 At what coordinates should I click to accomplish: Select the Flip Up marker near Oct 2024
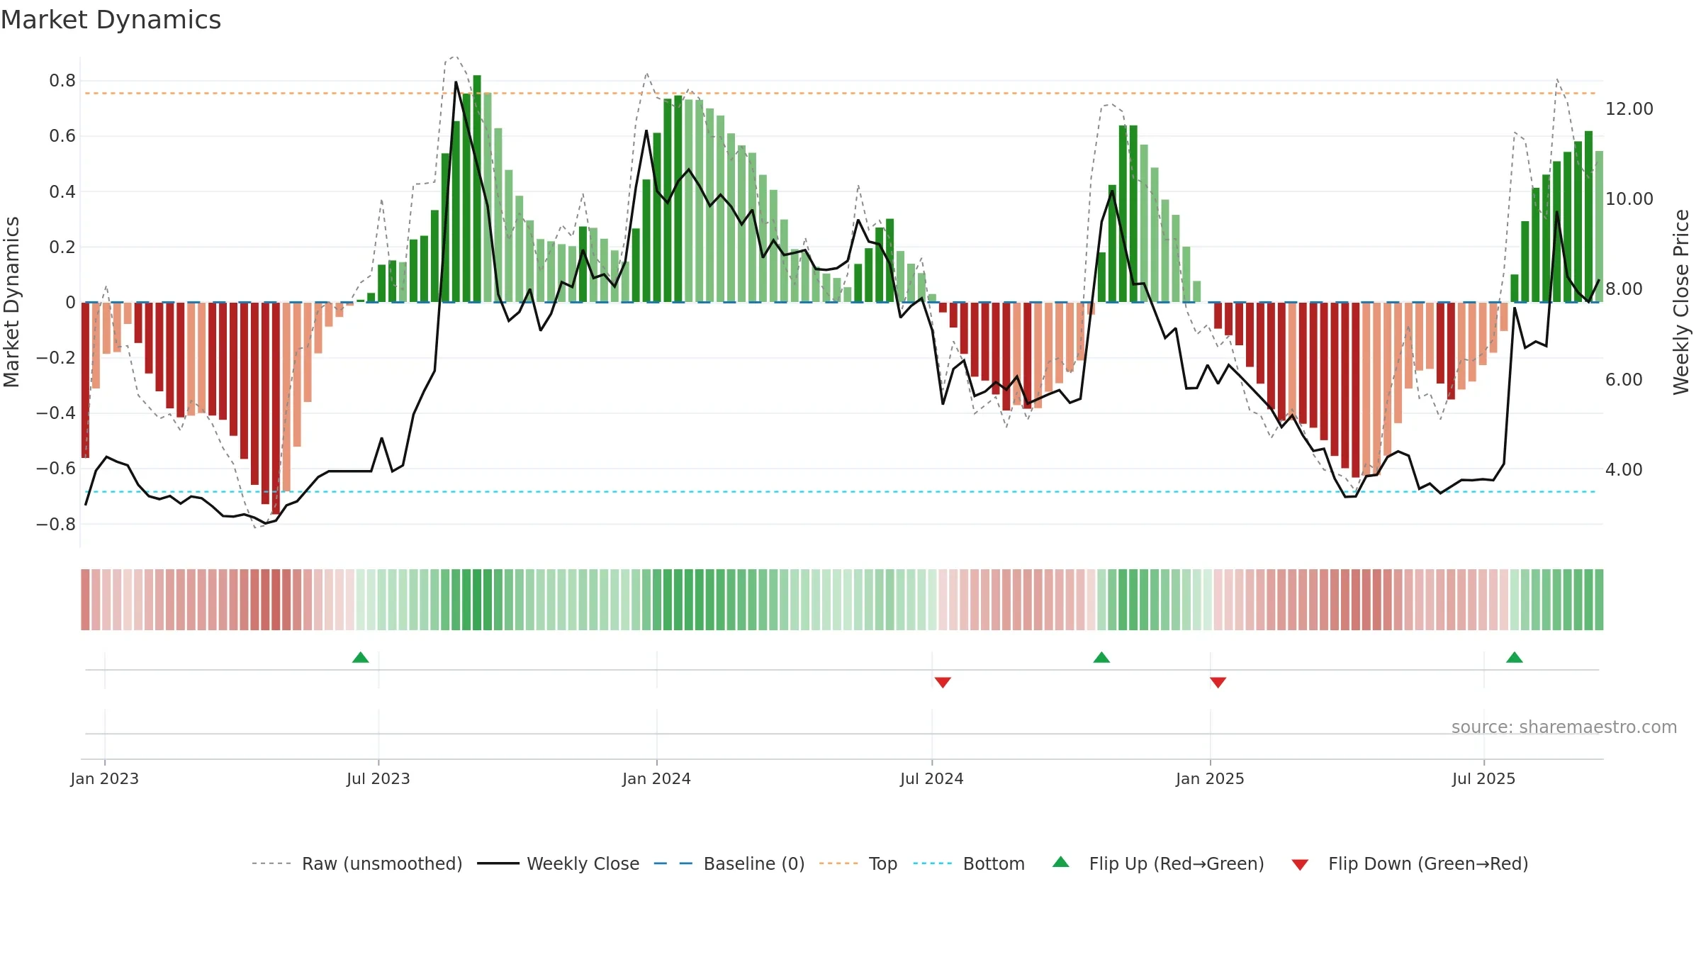coord(1101,657)
